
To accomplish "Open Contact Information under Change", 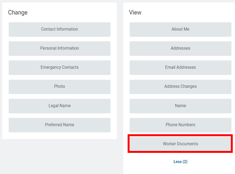I will (59, 29).
